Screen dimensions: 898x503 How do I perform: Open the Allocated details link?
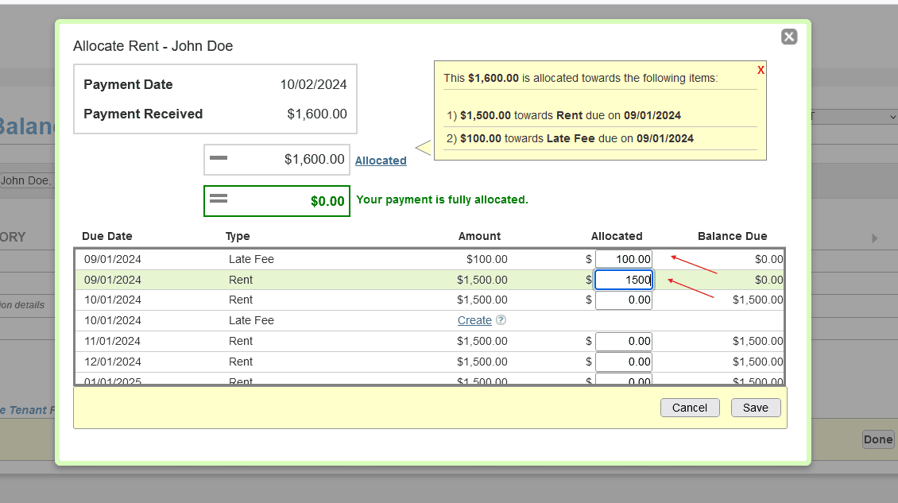[381, 161]
